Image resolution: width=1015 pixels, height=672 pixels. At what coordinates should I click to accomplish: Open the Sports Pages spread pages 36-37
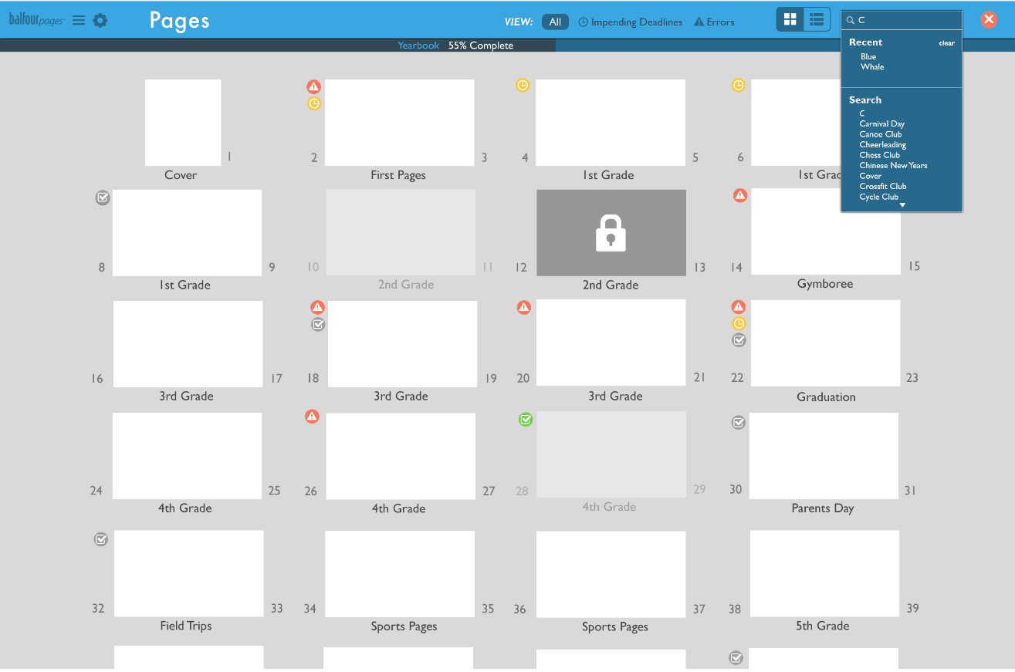[611, 575]
